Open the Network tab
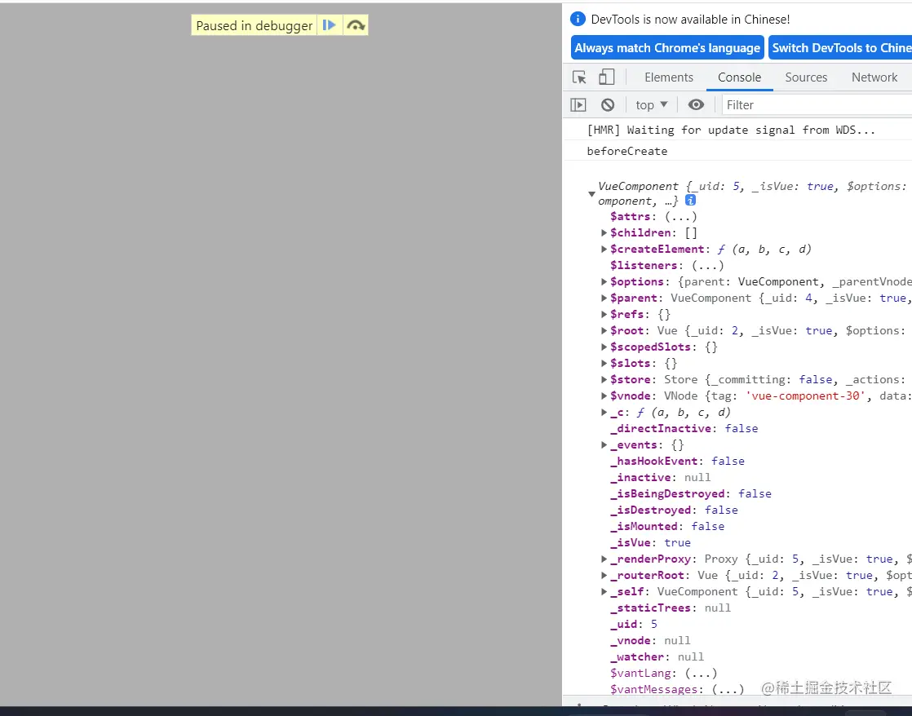This screenshot has width=912, height=716. point(874,77)
